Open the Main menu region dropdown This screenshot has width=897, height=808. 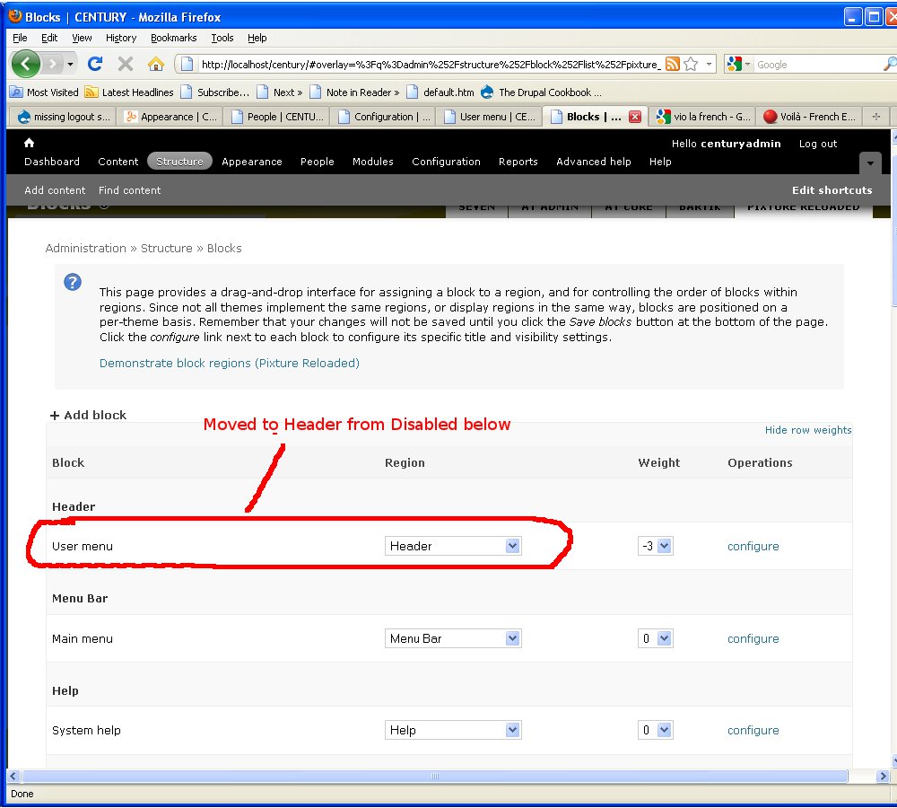pyautogui.click(x=453, y=638)
